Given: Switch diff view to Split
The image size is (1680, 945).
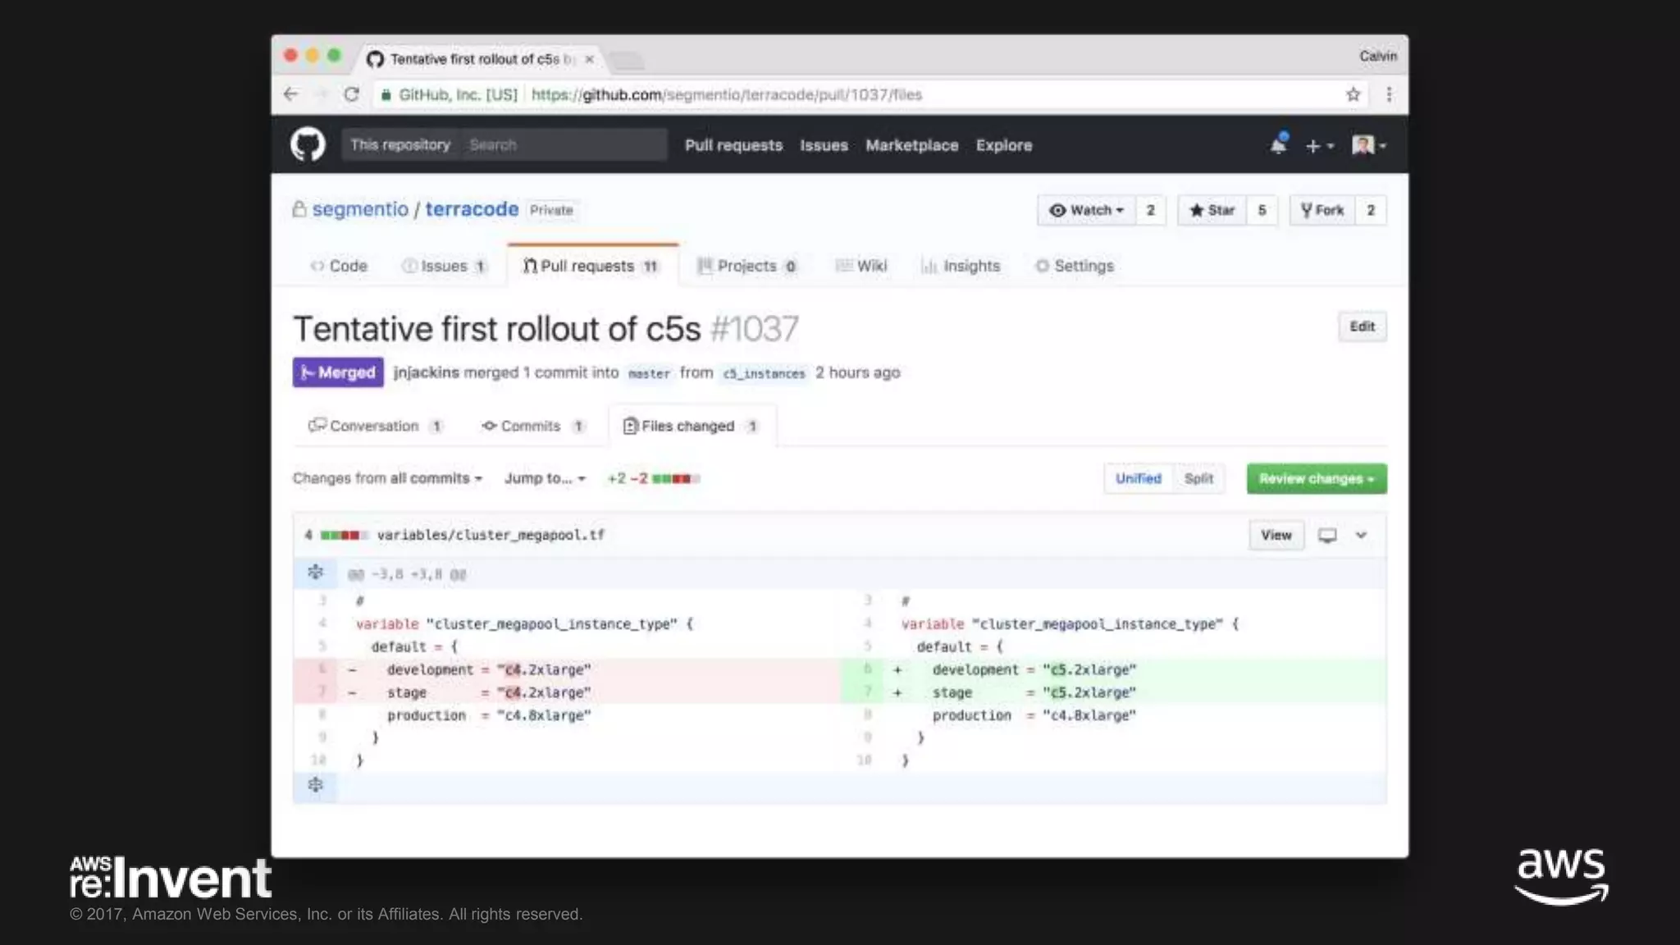Looking at the screenshot, I should coord(1198,478).
